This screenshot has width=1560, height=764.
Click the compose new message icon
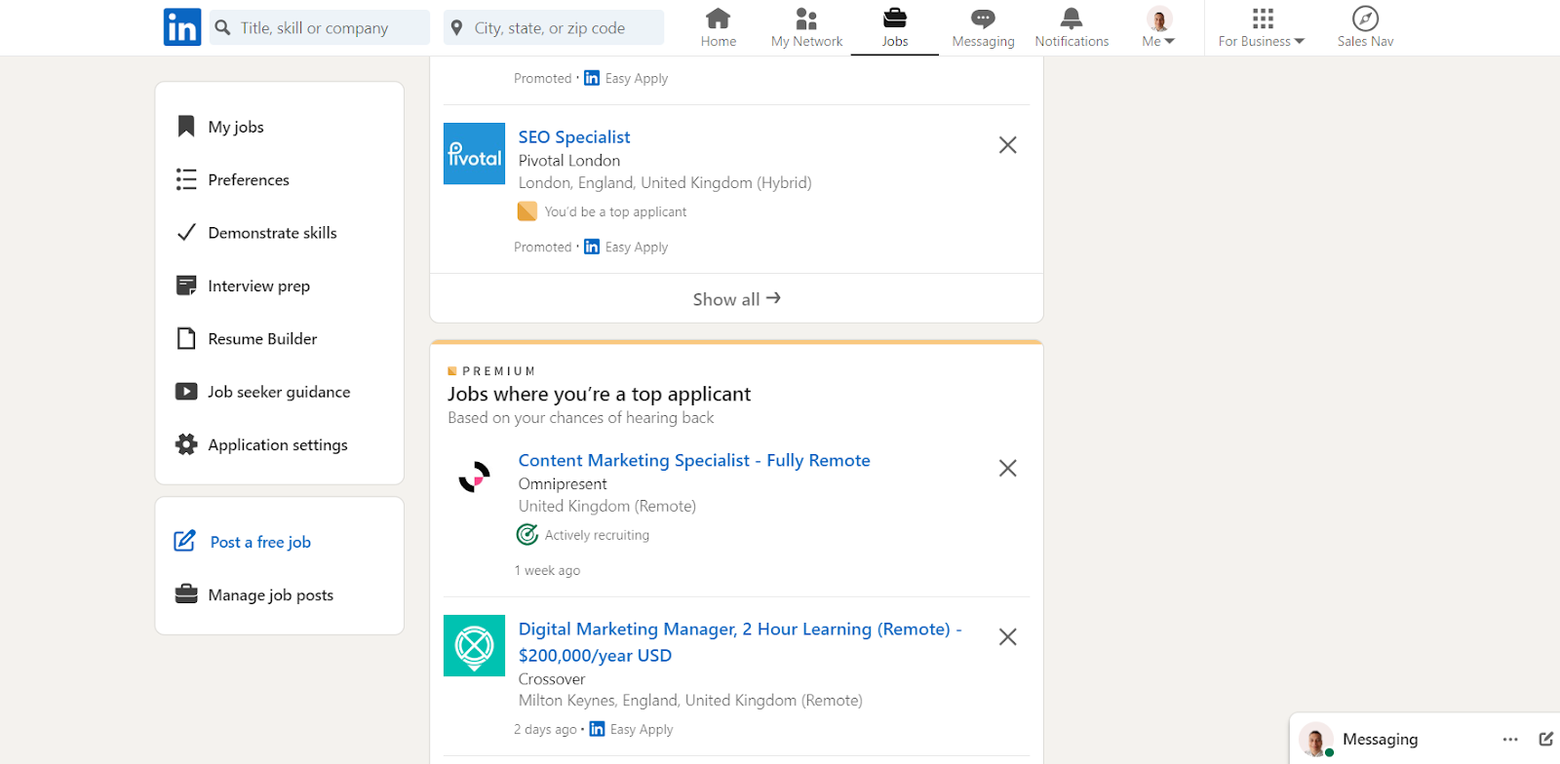[1545, 739]
